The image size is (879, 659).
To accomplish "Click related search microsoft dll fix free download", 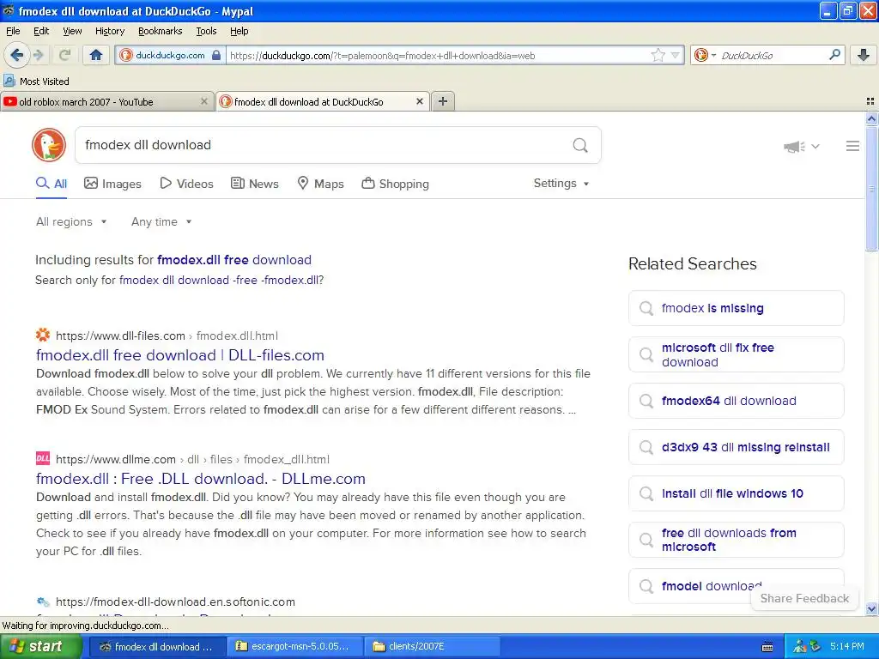I will click(x=736, y=354).
